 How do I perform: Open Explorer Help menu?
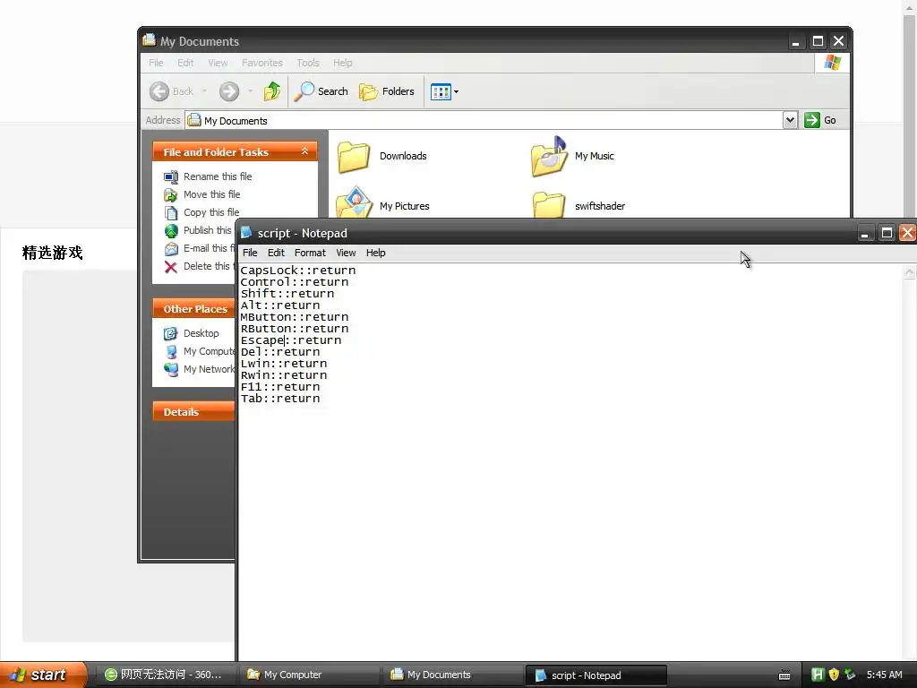[x=343, y=63]
